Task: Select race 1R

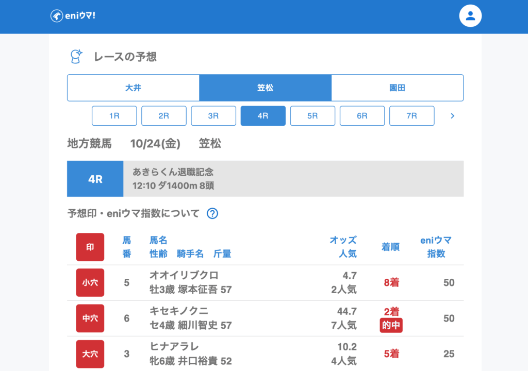Action: pos(114,116)
